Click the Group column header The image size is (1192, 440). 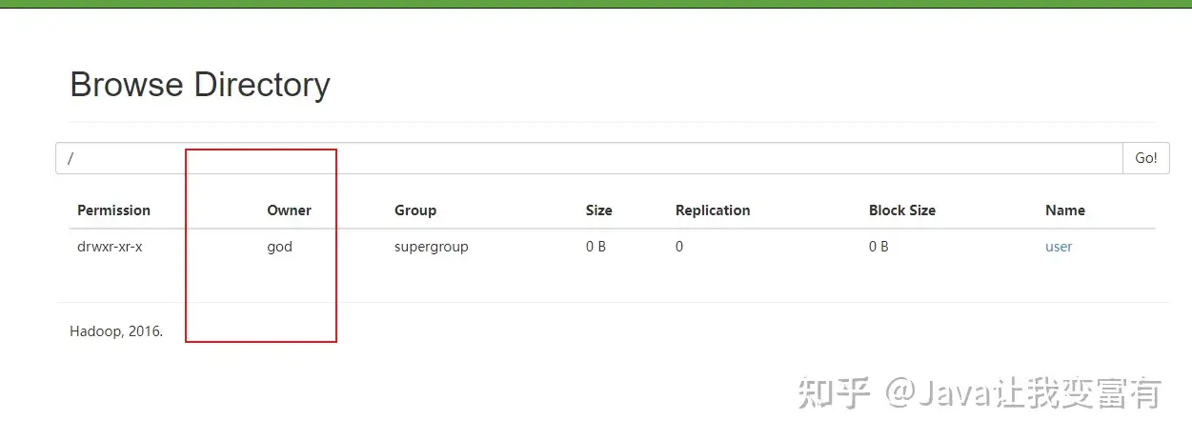[415, 210]
